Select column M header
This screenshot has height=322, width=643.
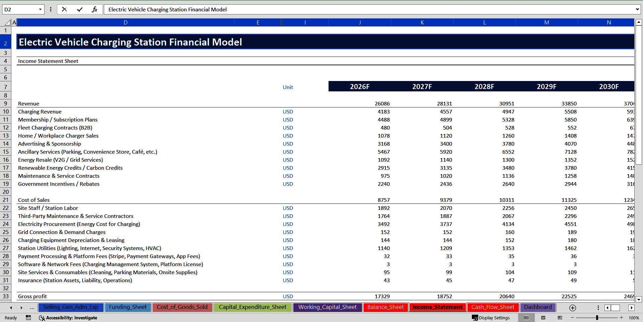coord(547,22)
